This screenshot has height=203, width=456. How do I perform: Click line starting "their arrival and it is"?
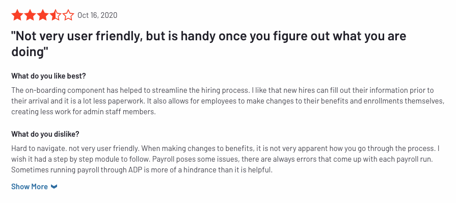[228, 101]
